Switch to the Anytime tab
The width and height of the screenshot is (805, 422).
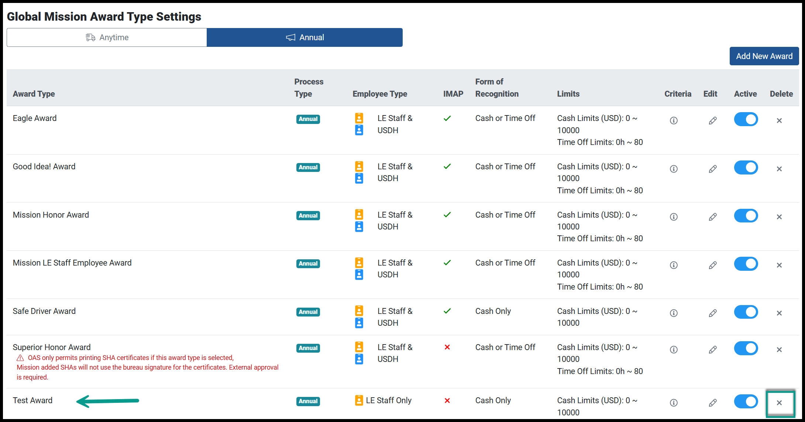click(107, 37)
